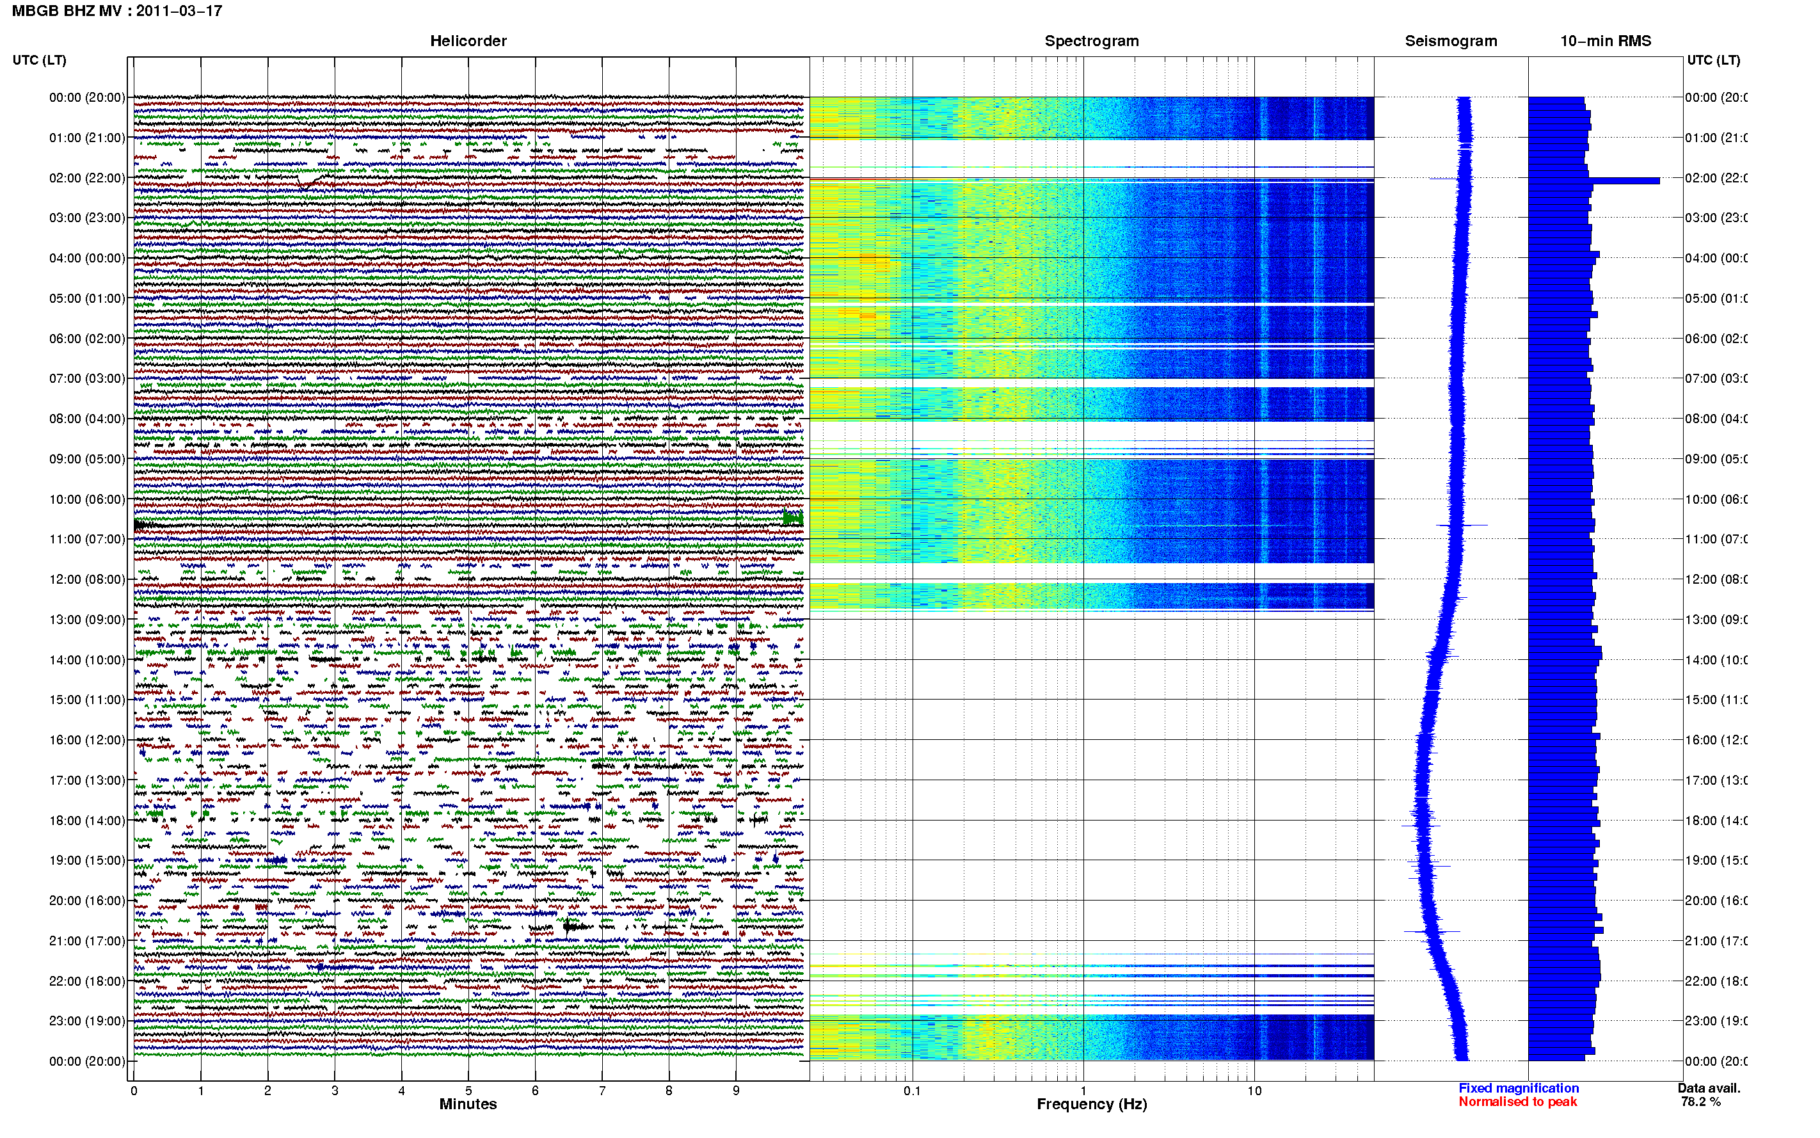
Task: Click the left 13:00 (09:00) time label
Action: 87,620
